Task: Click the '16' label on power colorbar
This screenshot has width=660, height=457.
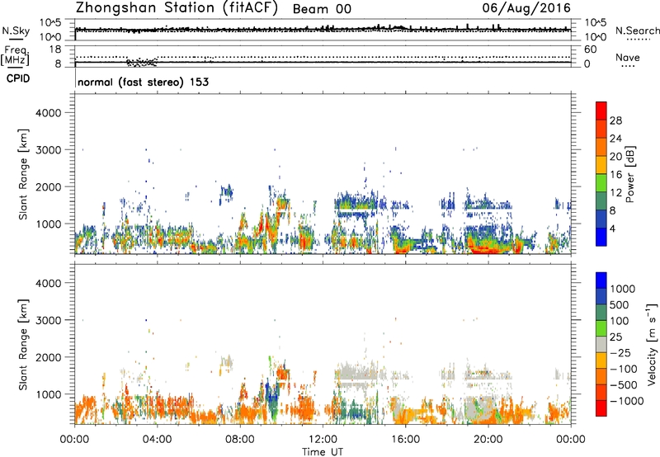Action: point(615,175)
